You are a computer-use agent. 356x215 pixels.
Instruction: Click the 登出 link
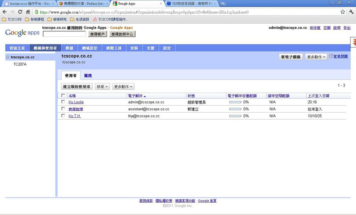(x=347, y=28)
